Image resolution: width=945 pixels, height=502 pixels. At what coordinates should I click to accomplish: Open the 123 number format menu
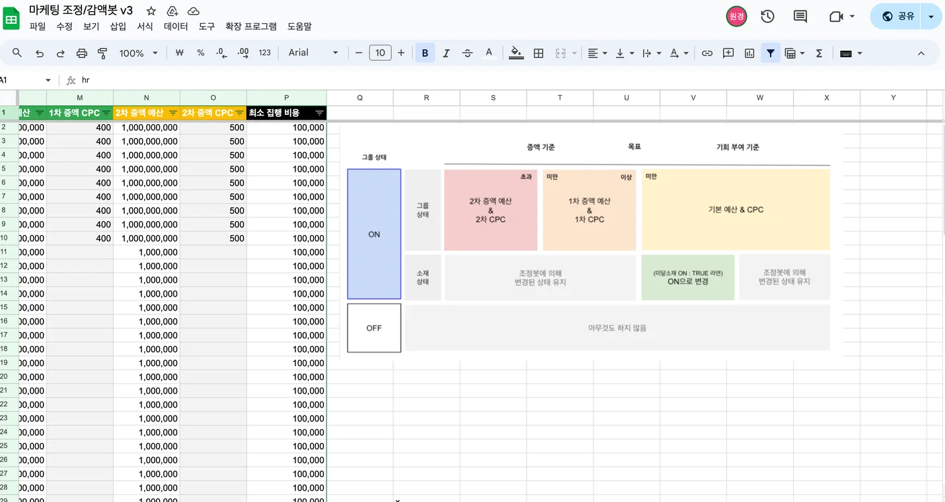point(264,53)
